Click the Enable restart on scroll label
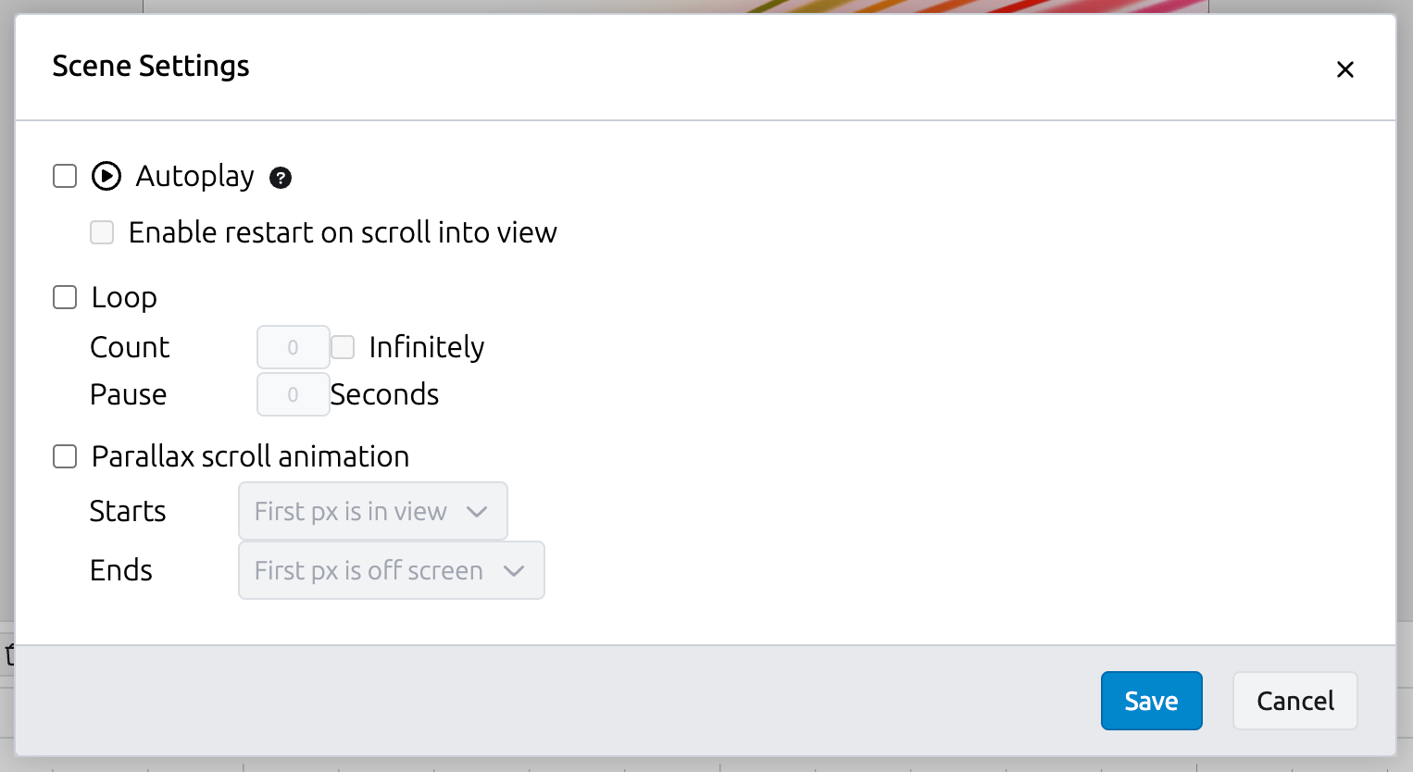Viewport: 1413px width, 772px height. tap(343, 232)
